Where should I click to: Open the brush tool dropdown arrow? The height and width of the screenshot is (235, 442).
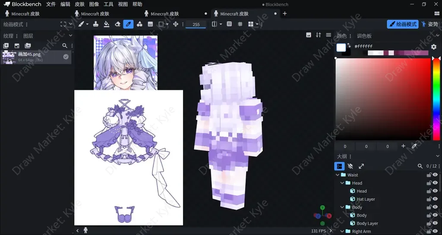(x=87, y=24)
